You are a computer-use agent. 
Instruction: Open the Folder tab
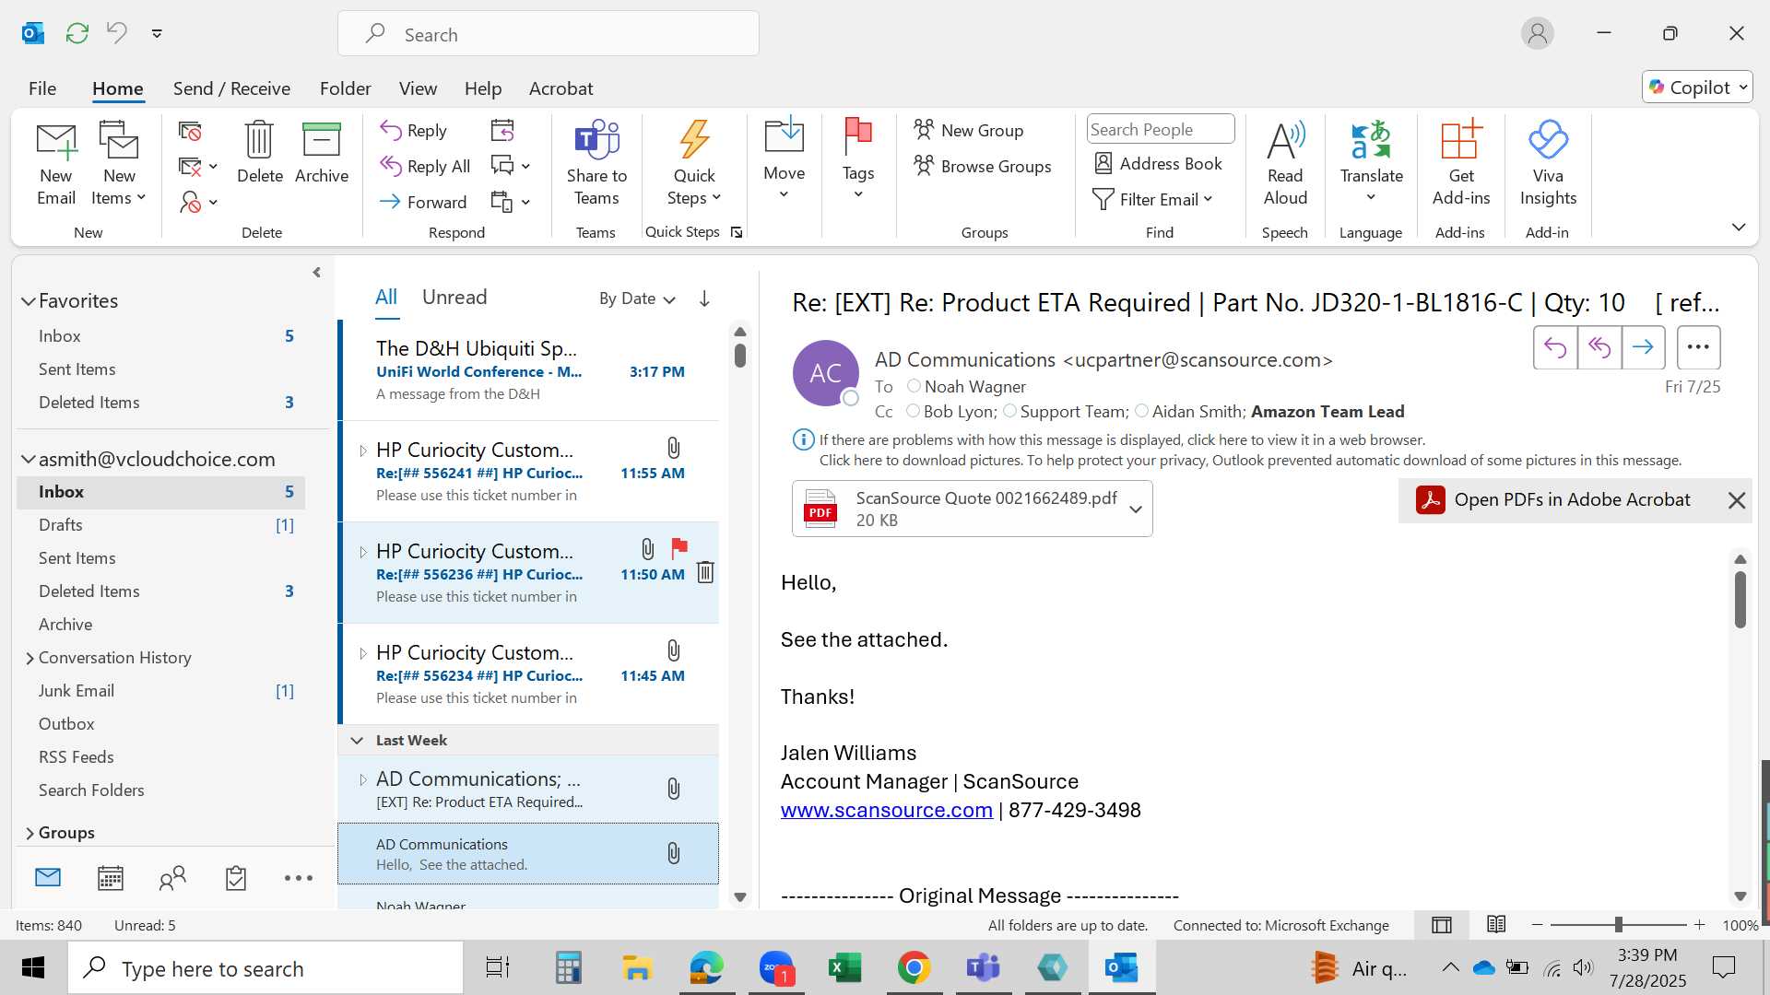tap(345, 88)
